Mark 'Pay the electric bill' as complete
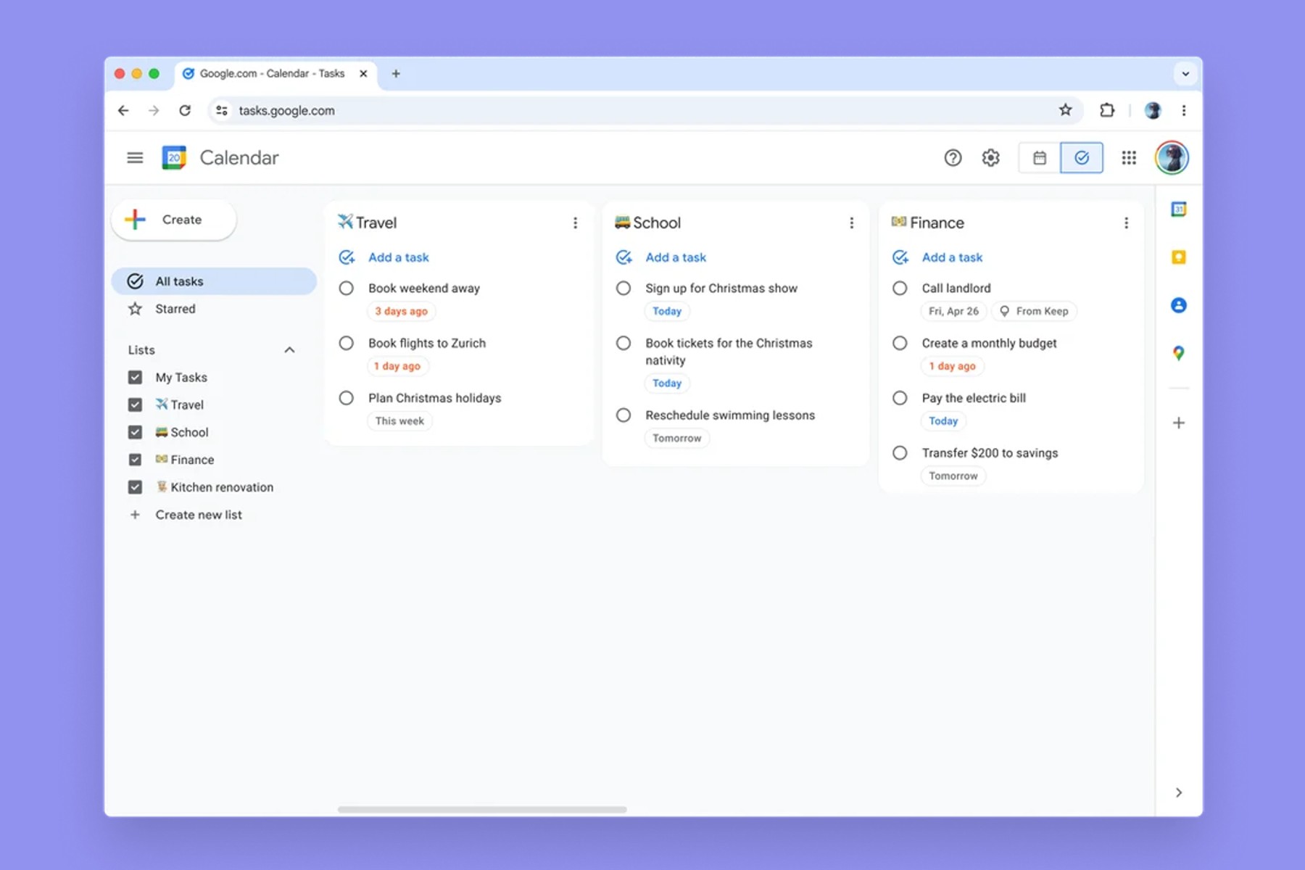The width and height of the screenshot is (1305, 870). pyautogui.click(x=900, y=398)
